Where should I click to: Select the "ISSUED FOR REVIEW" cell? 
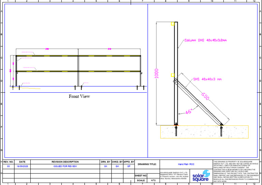[65, 166]
